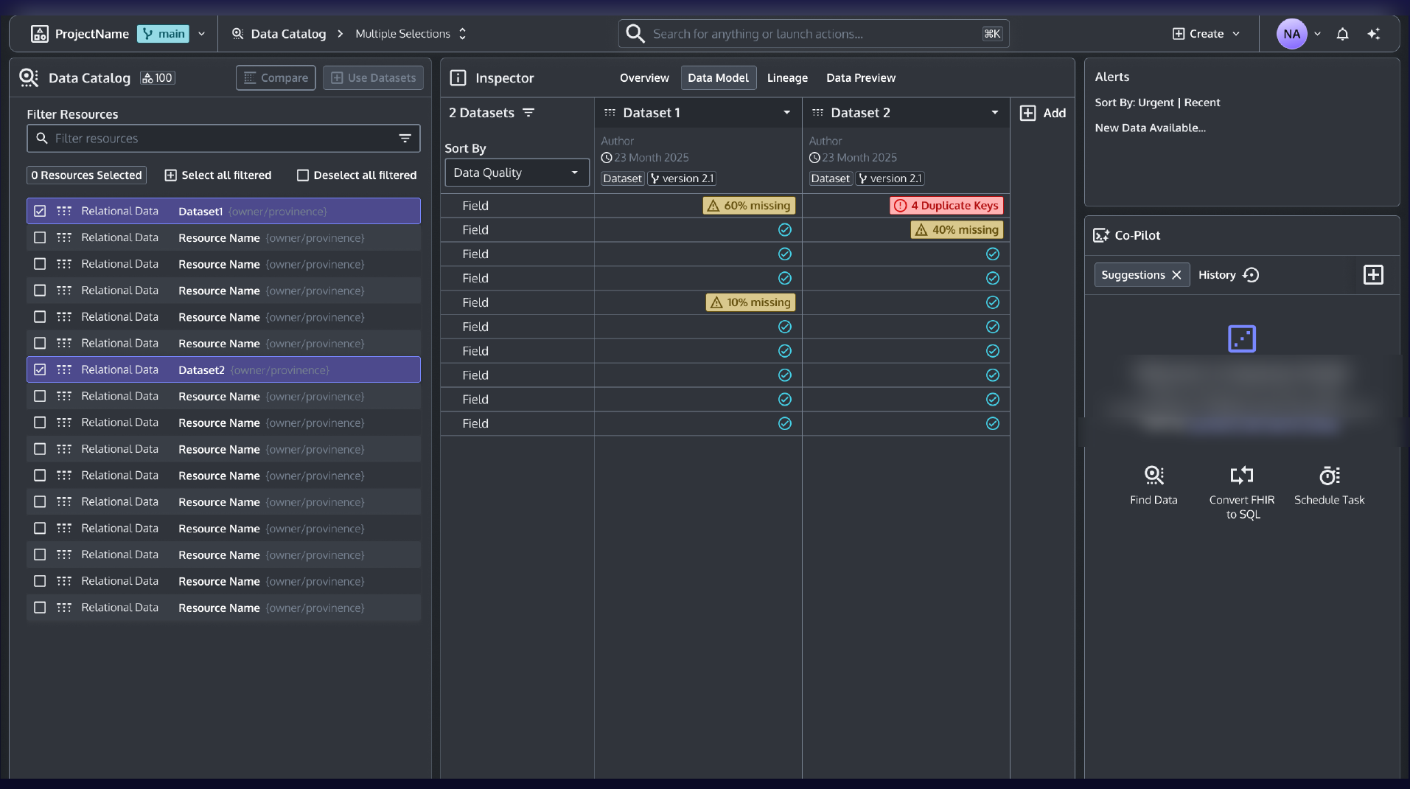Click the new Co-Pilot chat plus icon

[x=1373, y=275]
